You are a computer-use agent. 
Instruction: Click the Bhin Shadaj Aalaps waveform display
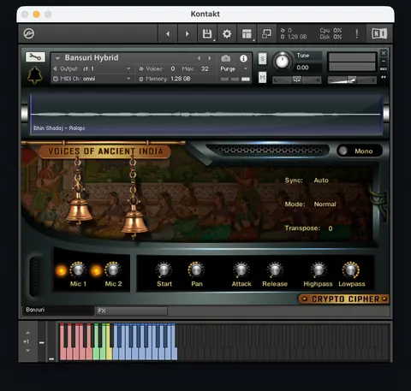point(205,114)
